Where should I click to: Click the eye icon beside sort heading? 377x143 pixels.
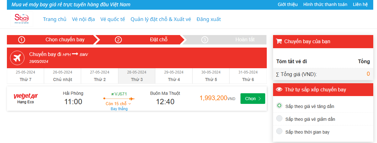279,90
